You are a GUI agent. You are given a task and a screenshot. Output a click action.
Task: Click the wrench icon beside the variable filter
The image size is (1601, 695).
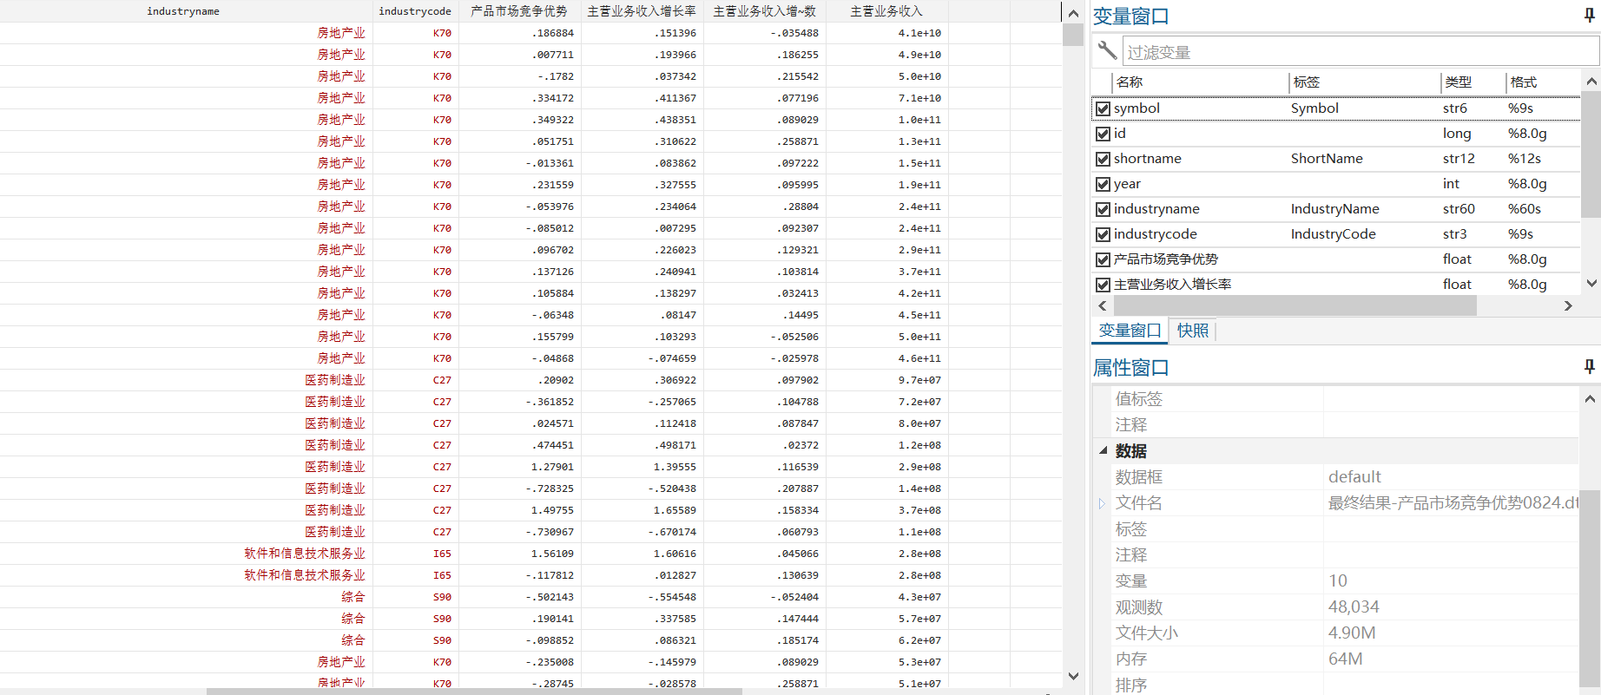(x=1106, y=50)
